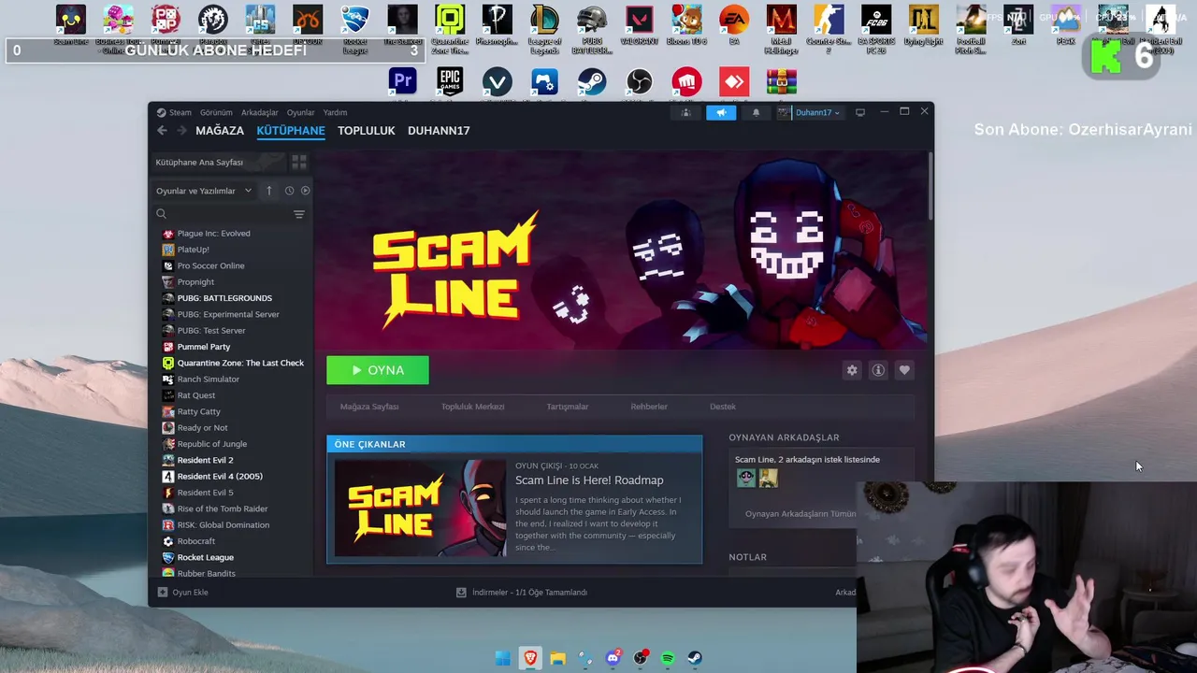
Task: Toggle recent activity clock filter
Action: pos(289,191)
